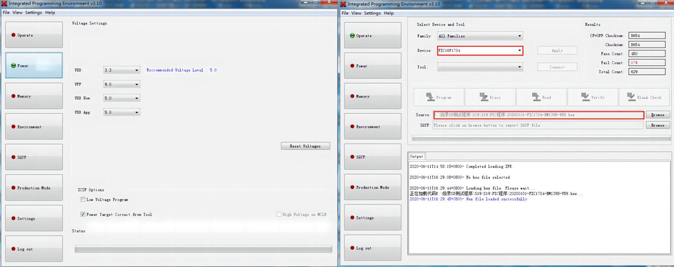Click 'No hex file selected' output line
674x267 pixels.
[x=460, y=177]
